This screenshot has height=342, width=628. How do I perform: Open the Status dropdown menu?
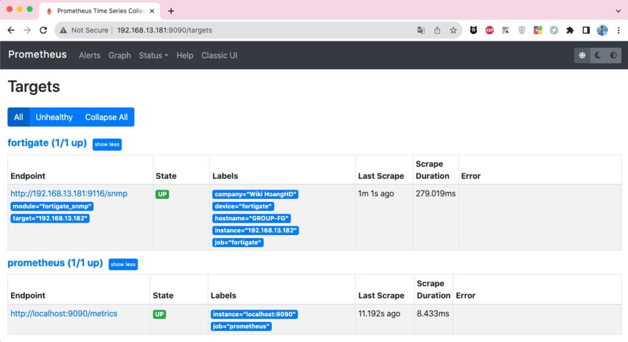click(x=153, y=56)
